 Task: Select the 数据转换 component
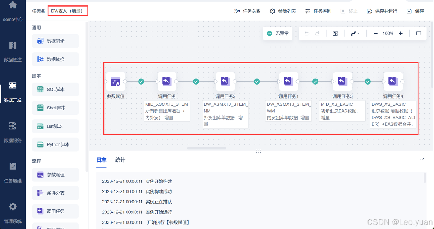55,59
